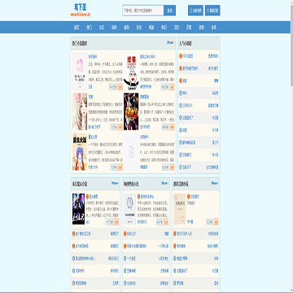The width and height of the screenshot is (293, 293).
Task: Open More in the bottom-left category panel
Action: 115,183
